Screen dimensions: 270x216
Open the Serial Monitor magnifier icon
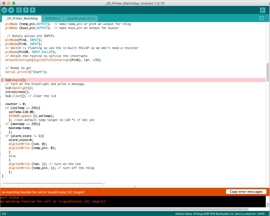[262, 10]
